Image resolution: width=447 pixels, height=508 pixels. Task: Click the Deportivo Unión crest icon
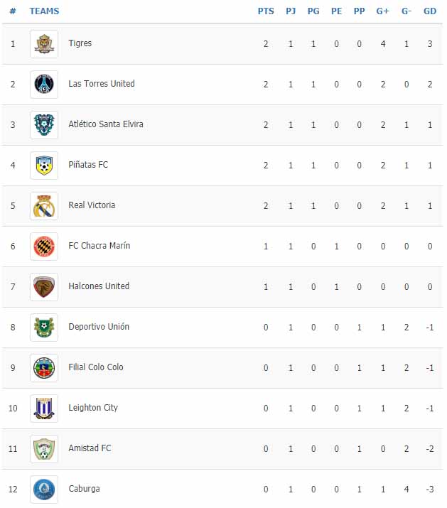point(44,328)
